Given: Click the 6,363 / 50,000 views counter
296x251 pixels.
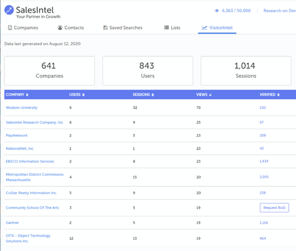Looking at the screenshot, I should coord(237,11).
